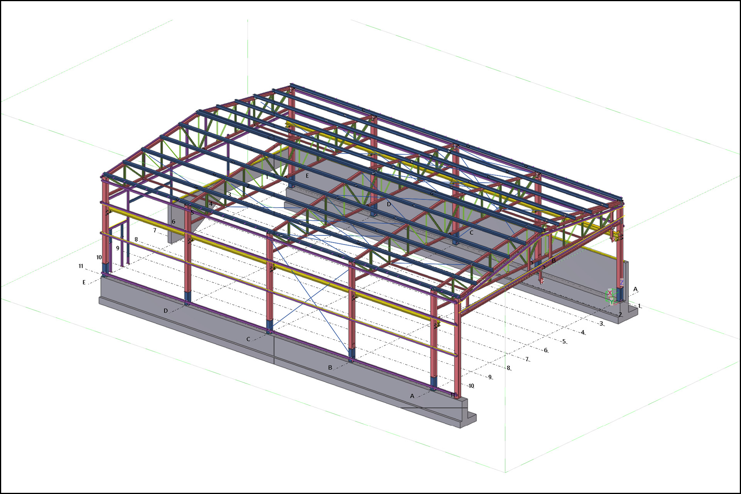Select grid letter B below the front foundation wall
This screenshot has width=741, height=494.
330,367
